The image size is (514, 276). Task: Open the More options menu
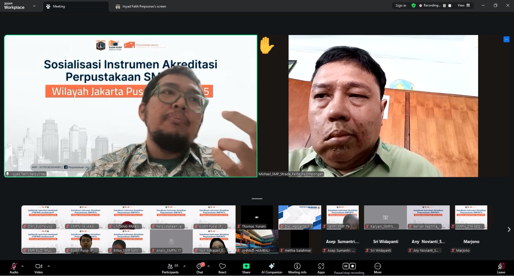[378, 268]
